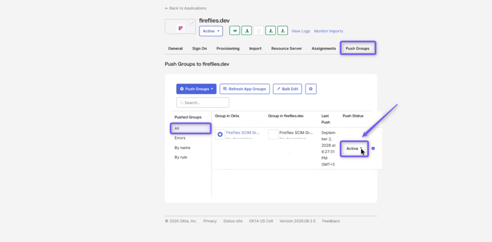Open the Active push status dropdown in row
Screen dimensions: 492x242
[x=354, y=149]
